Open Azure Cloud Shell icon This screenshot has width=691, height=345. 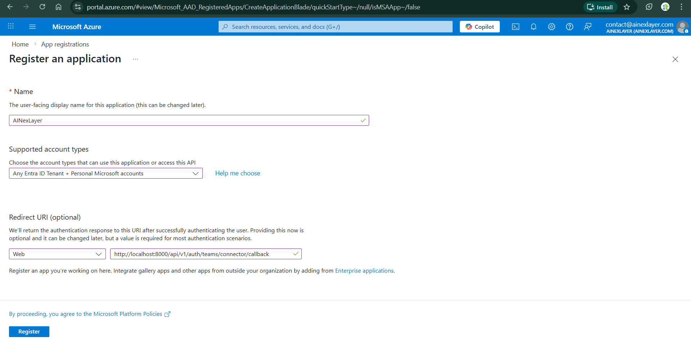click(515, 27)
